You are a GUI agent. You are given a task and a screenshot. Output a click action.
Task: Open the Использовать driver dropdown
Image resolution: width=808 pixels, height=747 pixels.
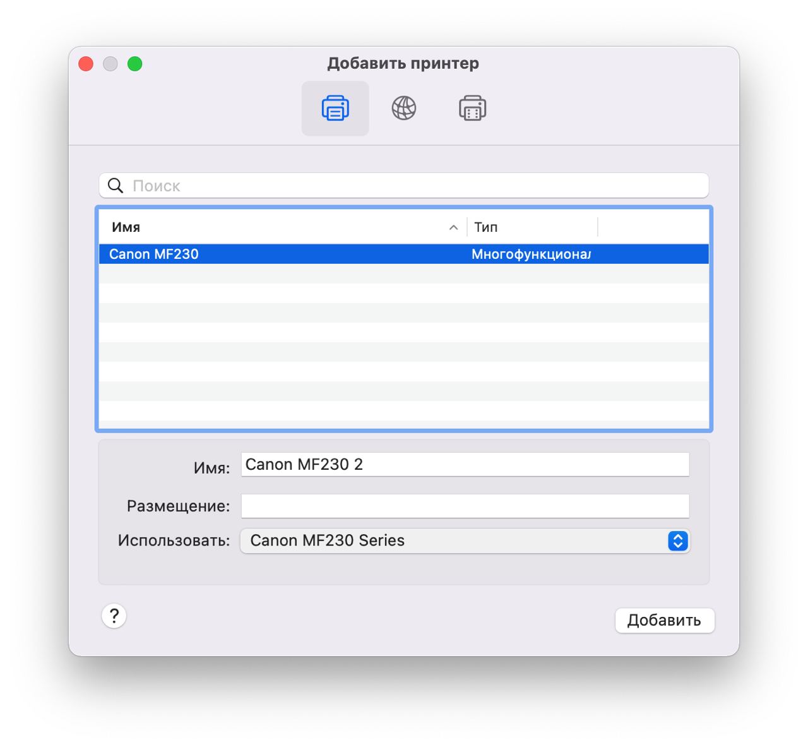point(465,541)
